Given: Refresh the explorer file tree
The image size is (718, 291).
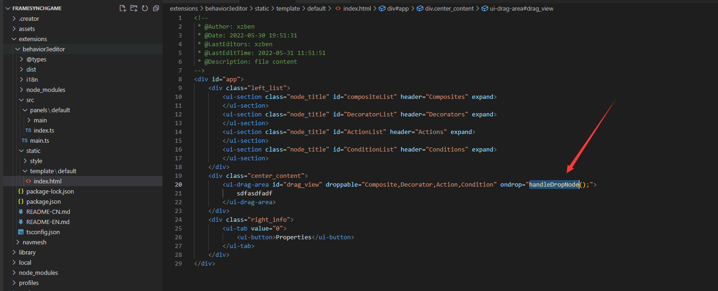Looking at the screenshot, I should [x=145, y=8].
